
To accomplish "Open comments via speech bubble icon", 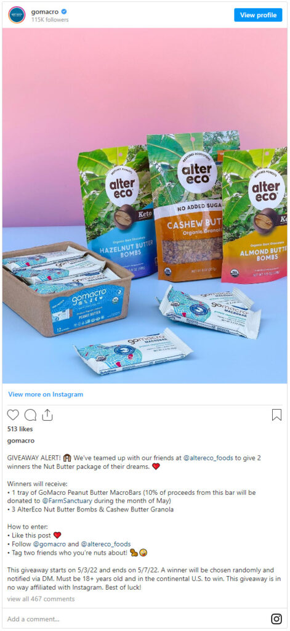I will pyautogui.click(x=30, y=415).
